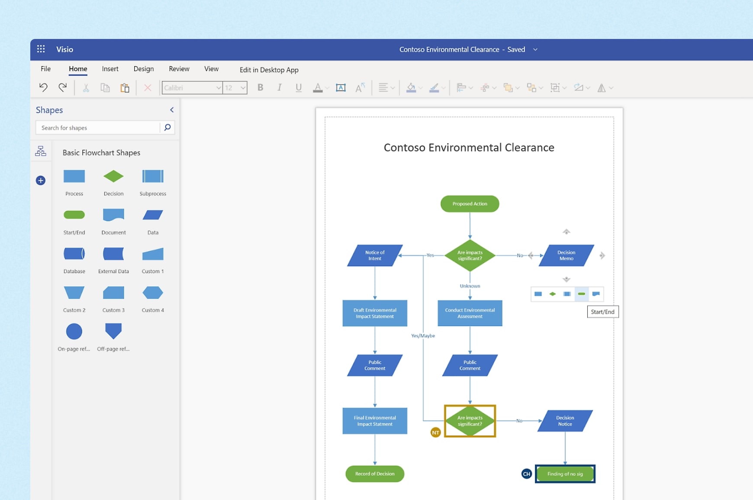Click the autoconnect arrow above Decision Memo
This screenshot has height=500, width=753.
(566, 232)
